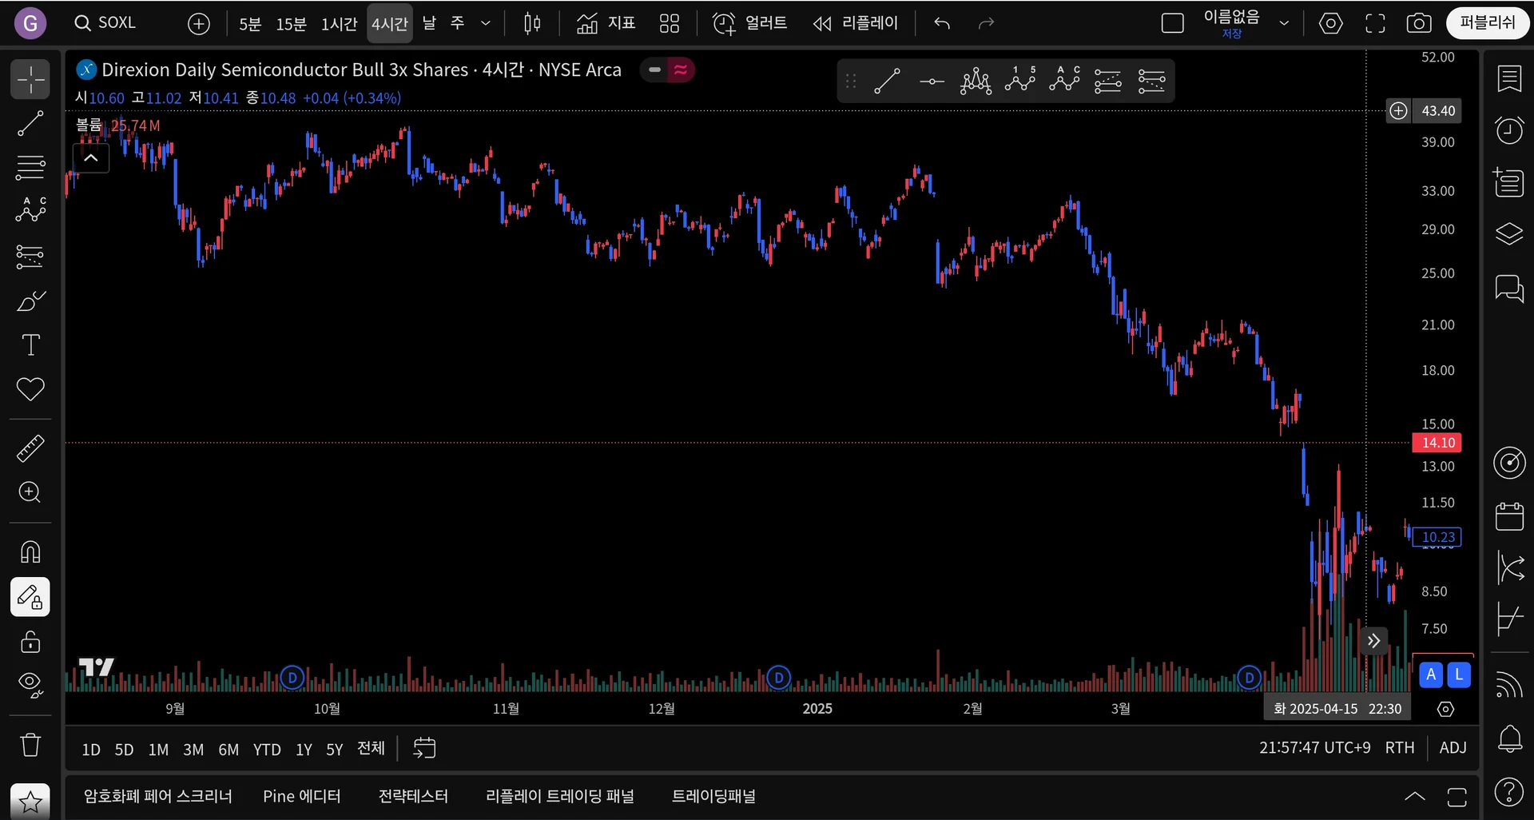Set range to 1D
1534x820 pixels.
pyautogui.click(x=91, y=750)
